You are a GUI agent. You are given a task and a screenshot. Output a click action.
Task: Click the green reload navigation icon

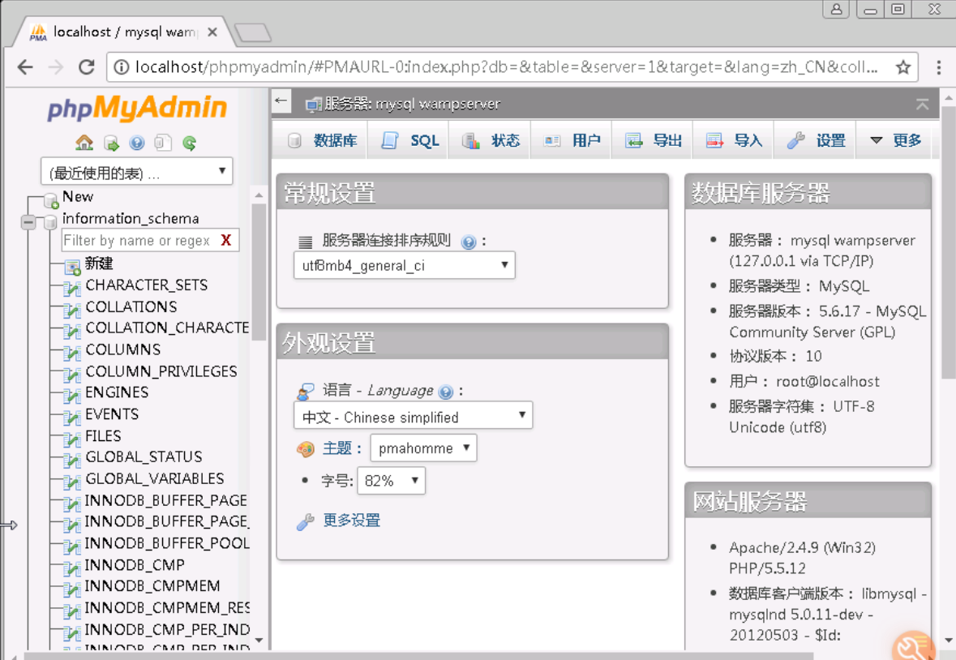point(190,144)
